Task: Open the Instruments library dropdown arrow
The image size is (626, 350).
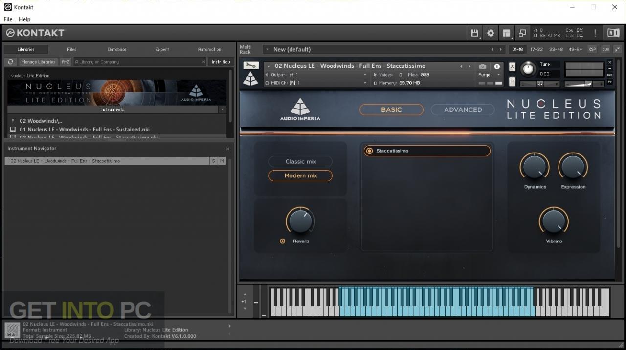Action: tap(223, 109)
